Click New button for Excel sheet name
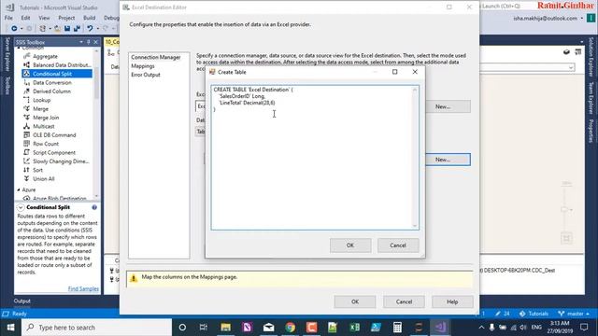 [x=448, y=160]
